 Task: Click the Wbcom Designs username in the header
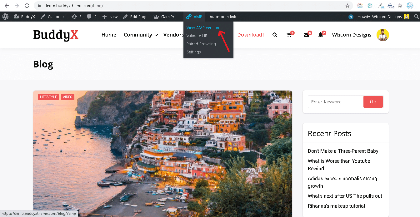(352, 35)
